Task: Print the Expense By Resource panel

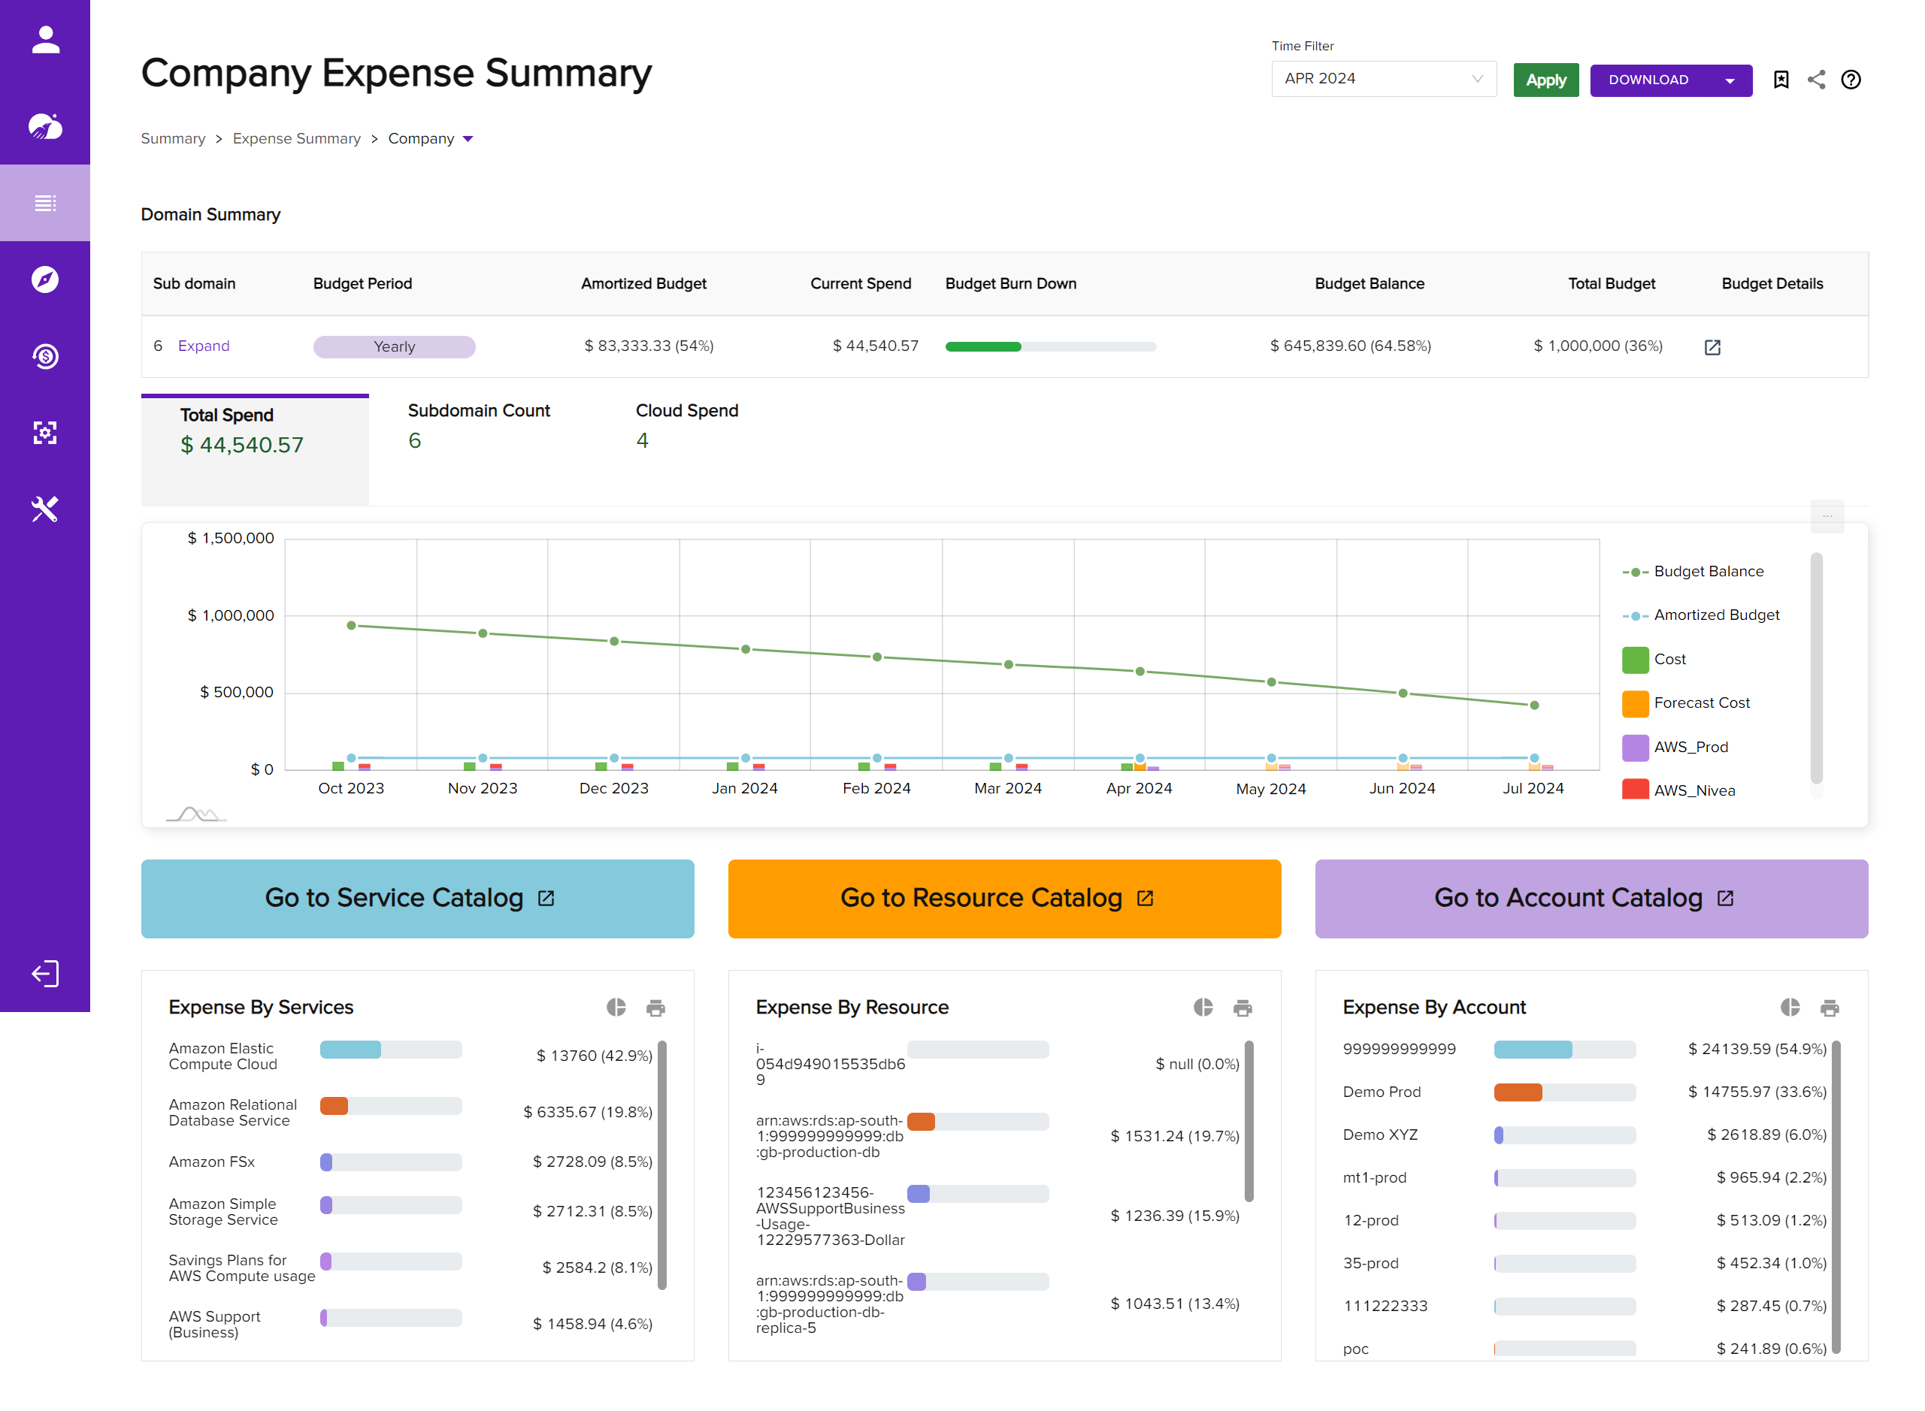Action: click(x=1242, y=1008)
